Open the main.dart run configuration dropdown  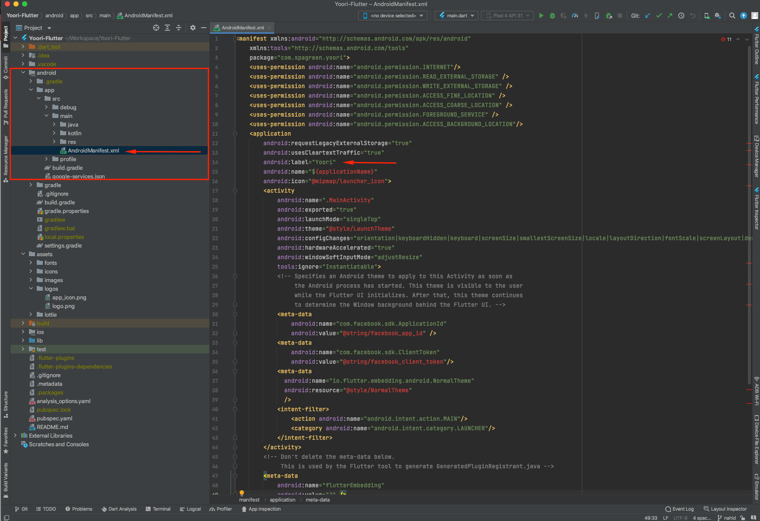456,16
